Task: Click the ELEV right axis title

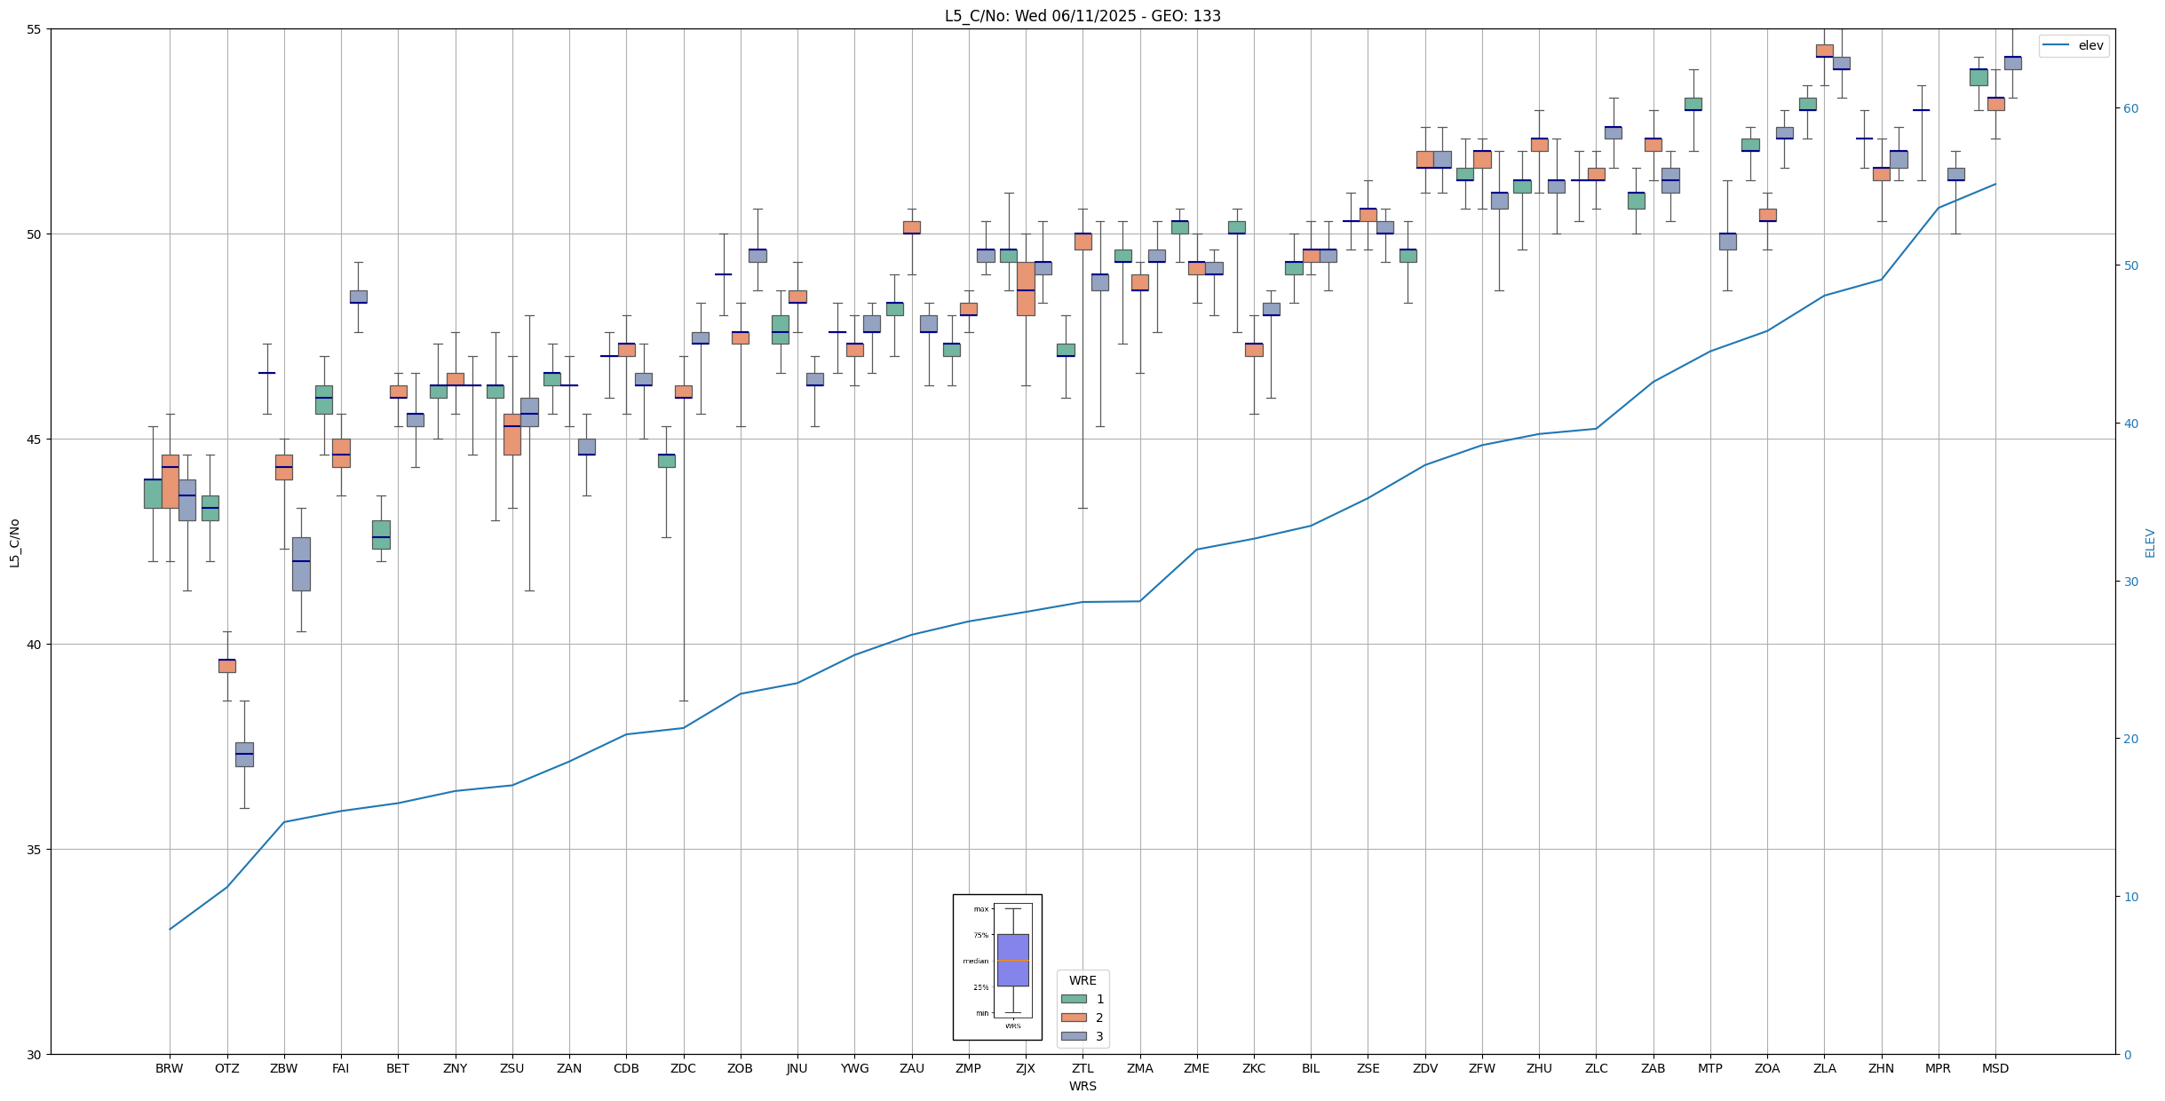Action: pos(2150,543)
